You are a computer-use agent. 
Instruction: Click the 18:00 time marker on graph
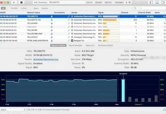(96, 104)
